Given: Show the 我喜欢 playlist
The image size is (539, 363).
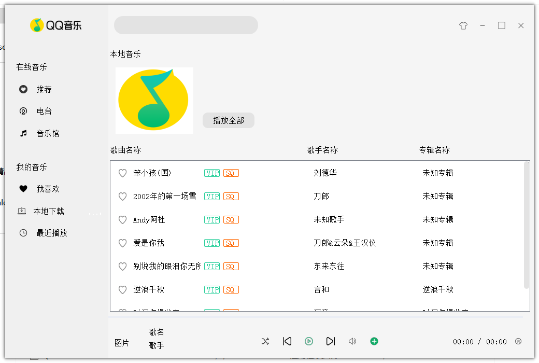Looking at the screenshot, I should click(48, 189).
